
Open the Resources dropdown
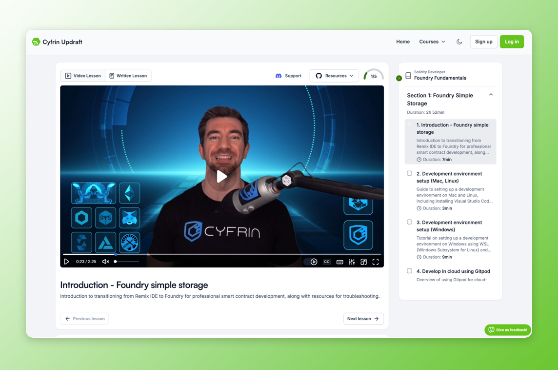334,76
